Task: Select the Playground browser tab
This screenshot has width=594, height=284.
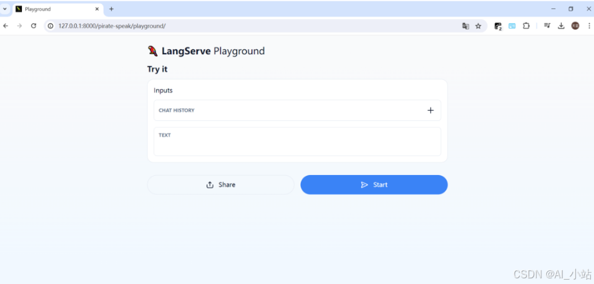Action: coord(58,9)
